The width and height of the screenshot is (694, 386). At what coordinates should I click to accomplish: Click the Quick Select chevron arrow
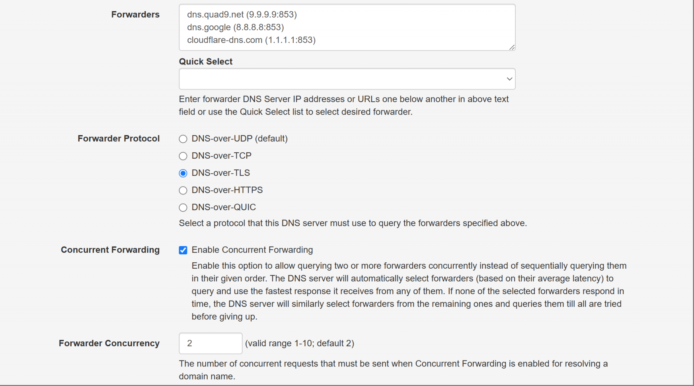pos(509,79)
